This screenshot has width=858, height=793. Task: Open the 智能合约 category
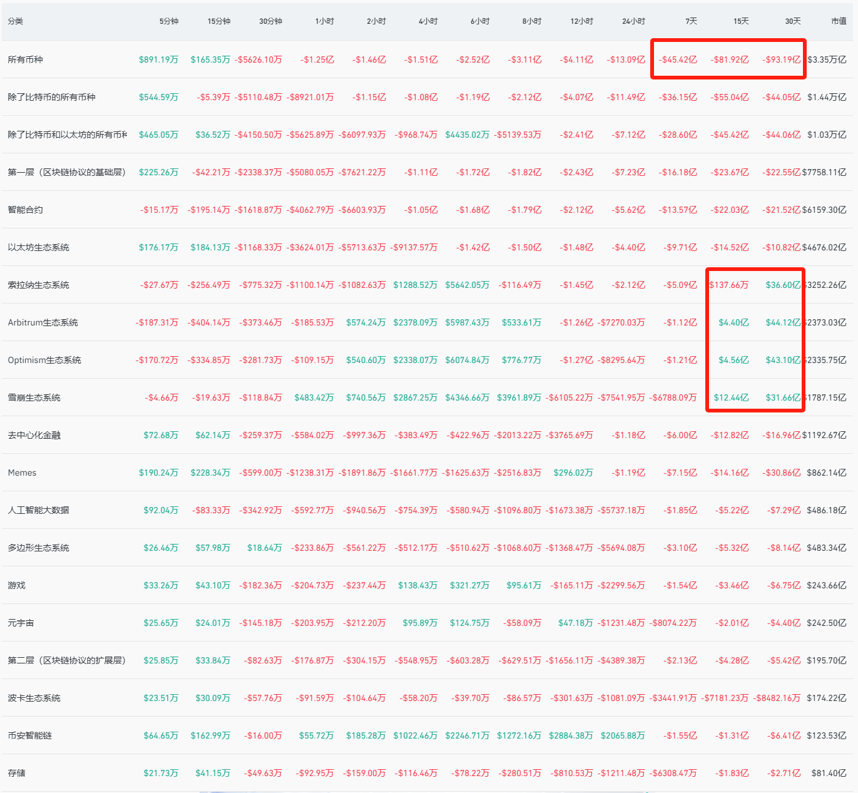click(x=25, y=210)
